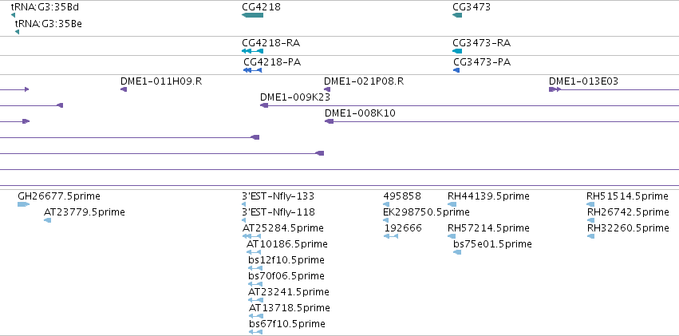
Task: Select the tRNA:G3:35Be gene marker
Action: (17, 32)
